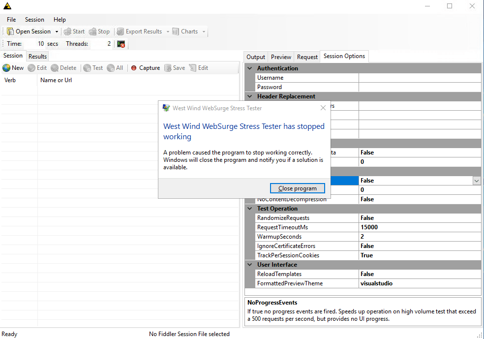Viewport: 484px width, 339px height.
Task: Click the Open Session toolbar icon
Action: (10, 31)
